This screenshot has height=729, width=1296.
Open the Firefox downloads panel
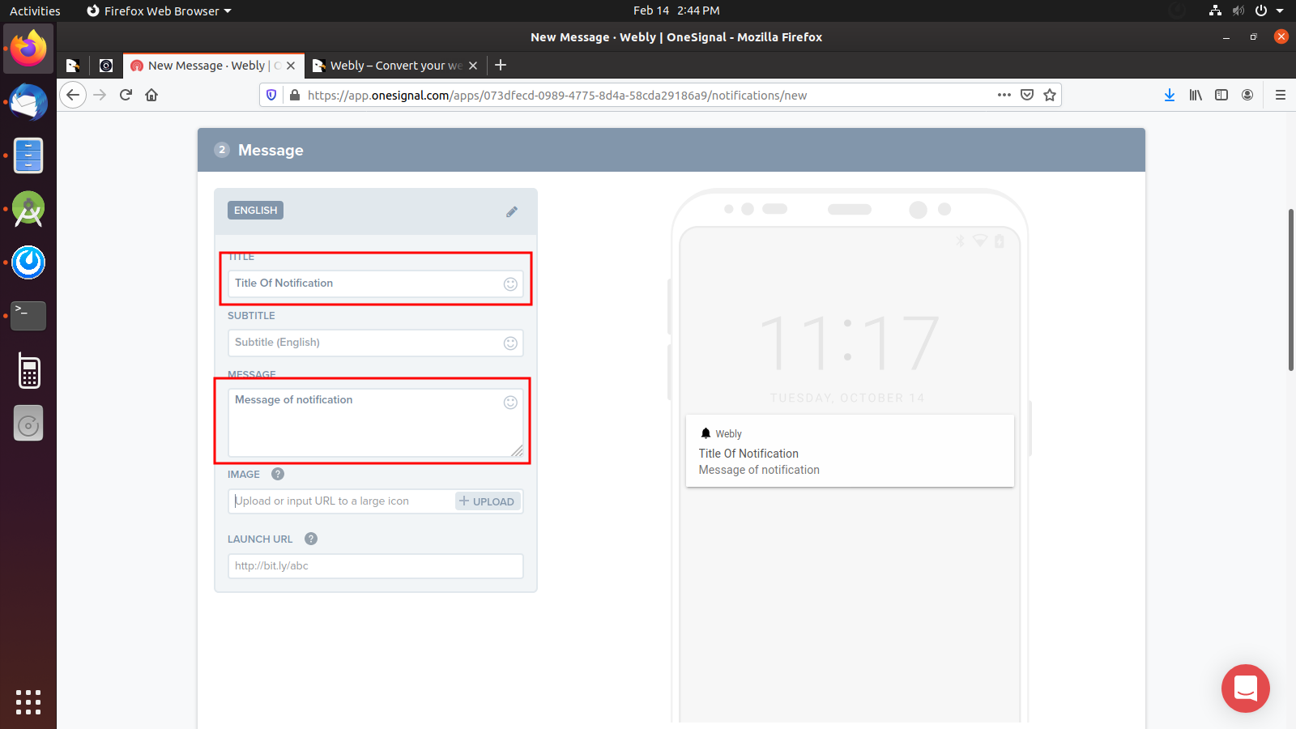tap(1170, 95)
